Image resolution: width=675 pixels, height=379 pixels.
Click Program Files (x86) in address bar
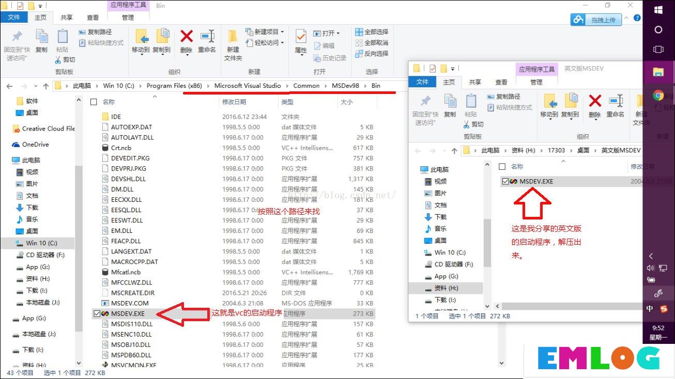[174, 86]
